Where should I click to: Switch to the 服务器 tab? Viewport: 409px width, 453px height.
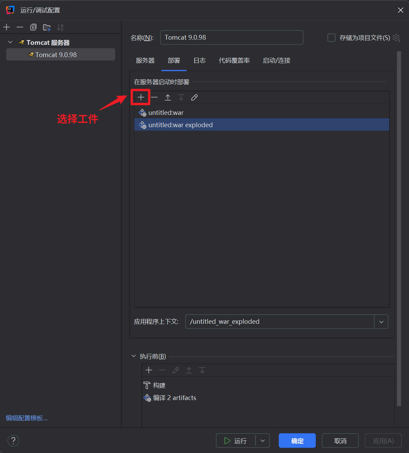[x=145, y=61]
